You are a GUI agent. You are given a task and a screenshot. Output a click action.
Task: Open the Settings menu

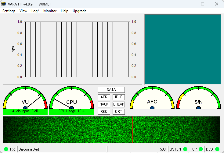tap(9, 11)
